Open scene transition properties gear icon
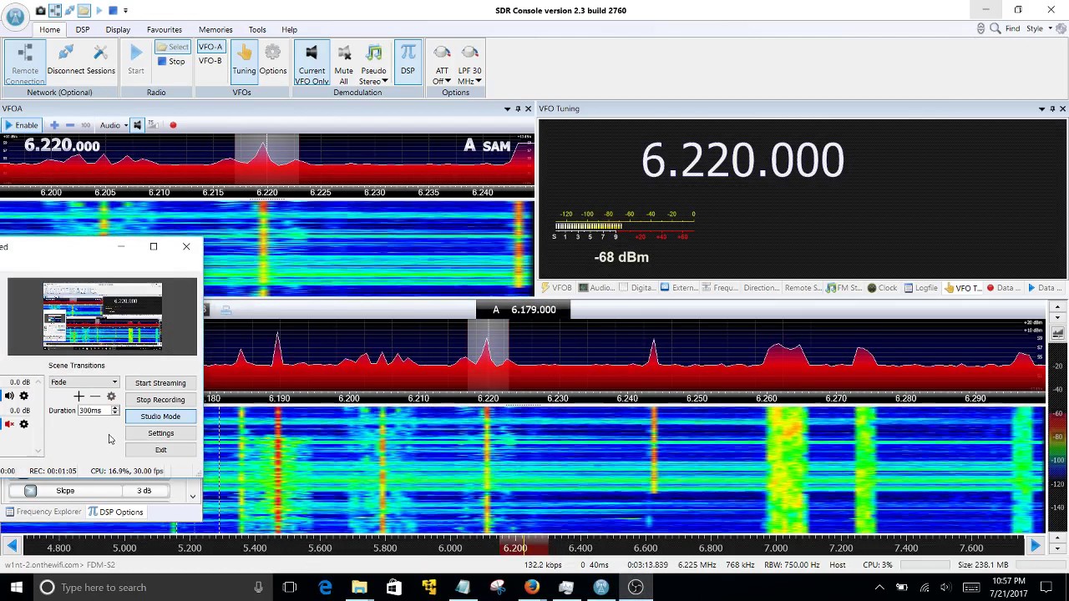This screenshot has width=1069, height=601. click(111, 396)
